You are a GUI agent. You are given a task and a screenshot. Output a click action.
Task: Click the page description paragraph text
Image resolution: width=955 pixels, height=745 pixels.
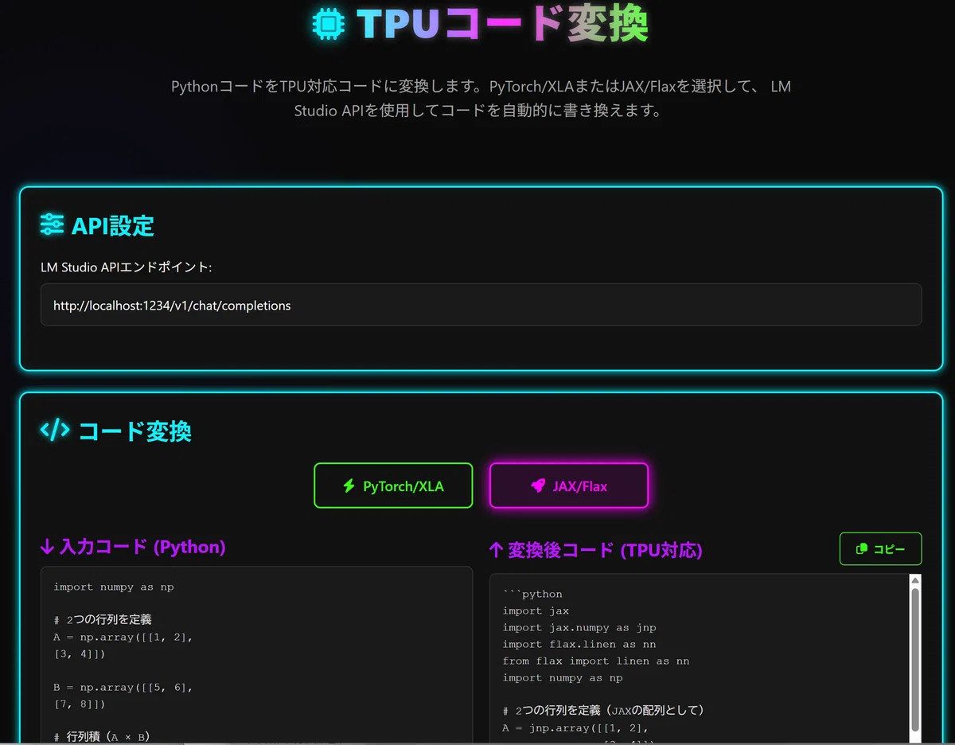(481, 98)
